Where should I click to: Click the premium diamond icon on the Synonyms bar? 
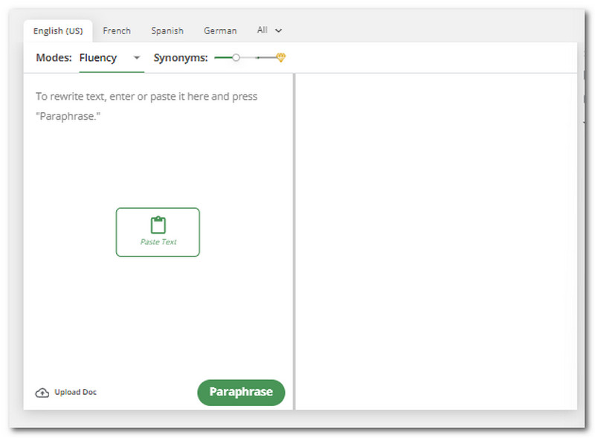280,57
